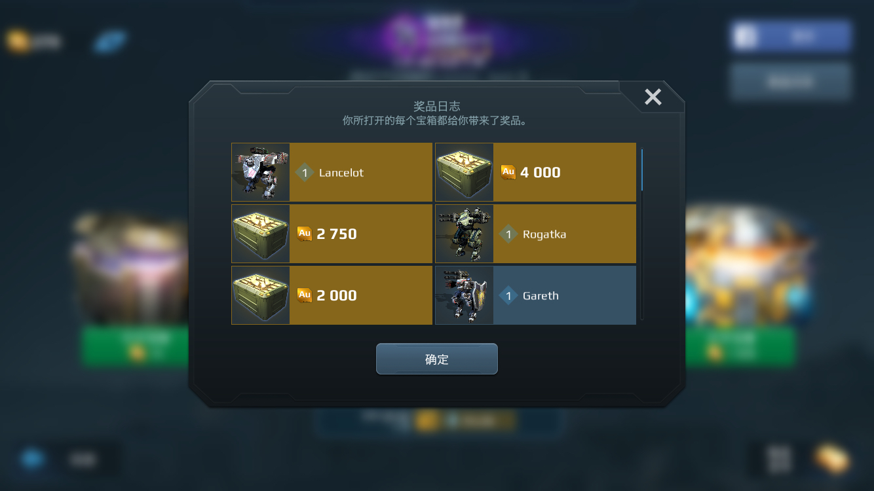
Task: Close the 奖品日志 dialog with X
Action: pyautogui.click(x=653, y=97)
